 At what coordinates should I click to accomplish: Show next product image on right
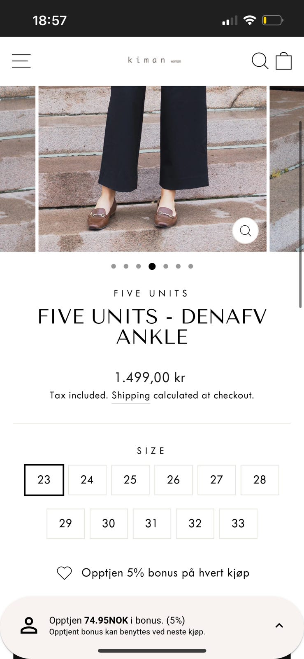287,169
